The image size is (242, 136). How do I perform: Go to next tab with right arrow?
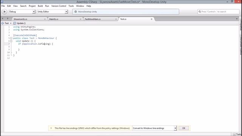[x=8, y=19]
